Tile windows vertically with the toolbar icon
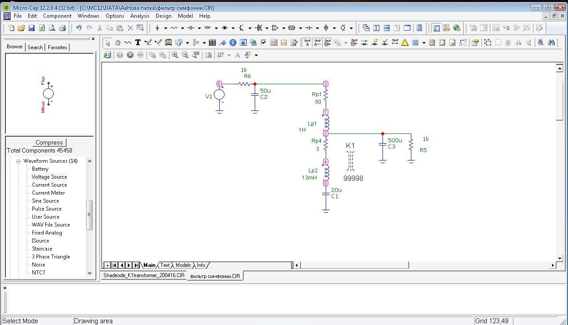568x325 pixels. pos(376,28)
